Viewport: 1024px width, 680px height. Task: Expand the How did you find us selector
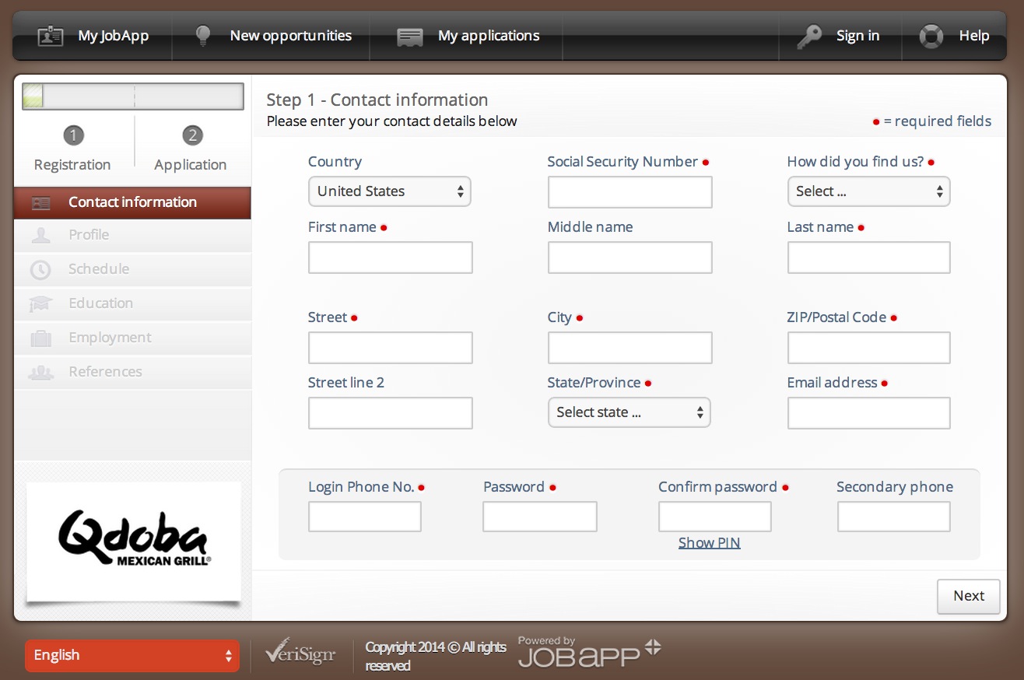pos(868,191)
